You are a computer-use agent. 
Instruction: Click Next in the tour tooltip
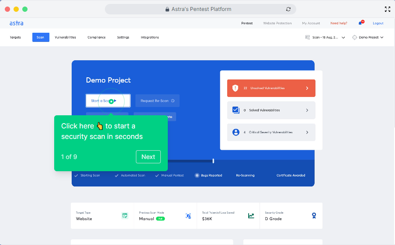click(x=148, y=157)
